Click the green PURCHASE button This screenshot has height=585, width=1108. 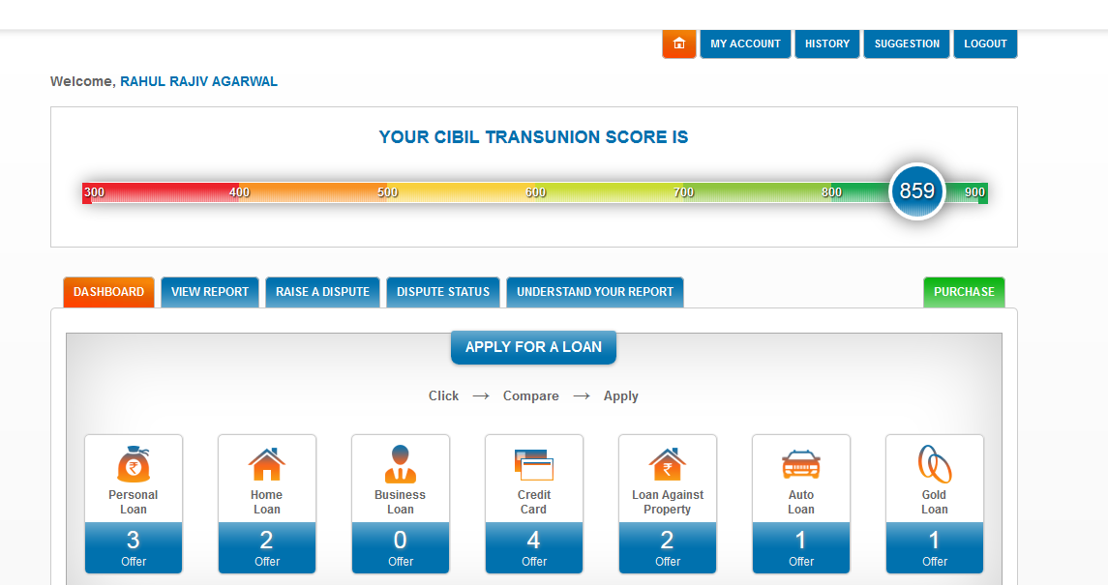pos(964,292)
